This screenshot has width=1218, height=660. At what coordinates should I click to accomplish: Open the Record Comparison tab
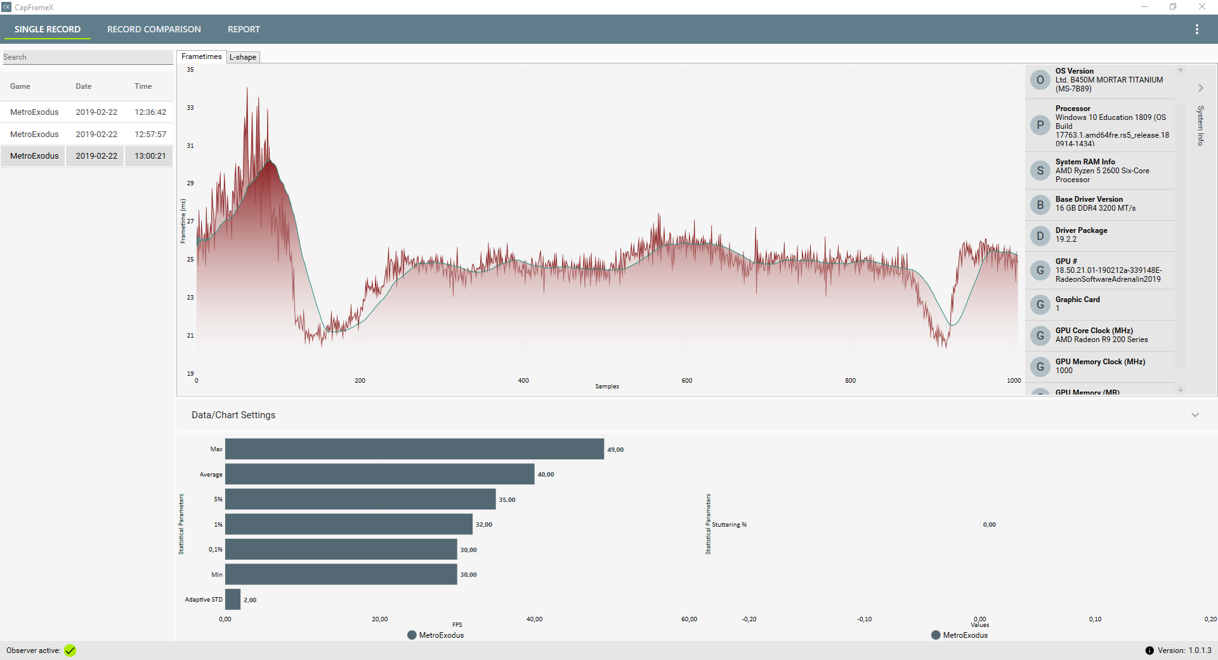tap(154, 29)
